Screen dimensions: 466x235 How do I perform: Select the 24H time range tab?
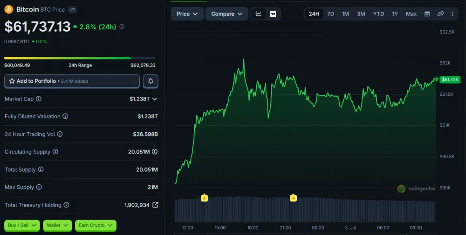(314, 14)
